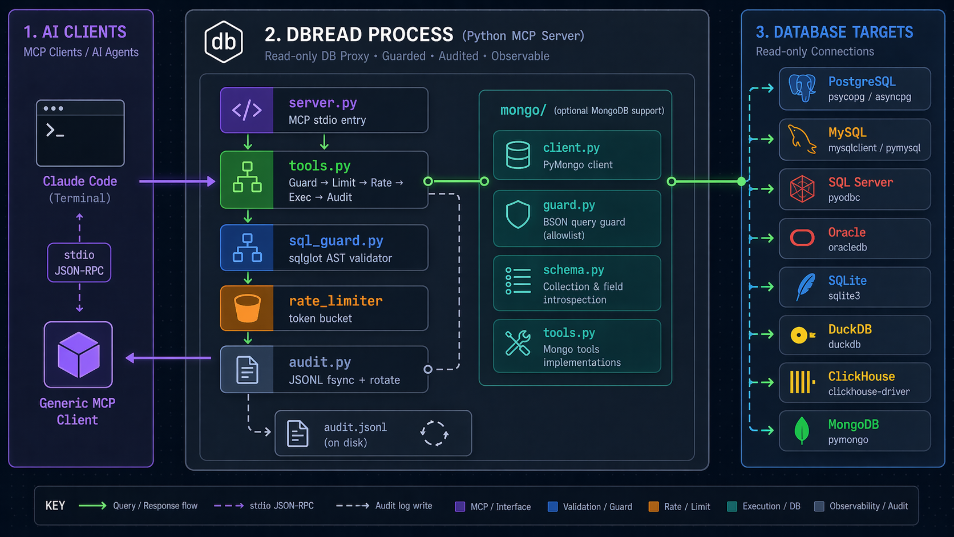Click the db hexagon logo

223,41
